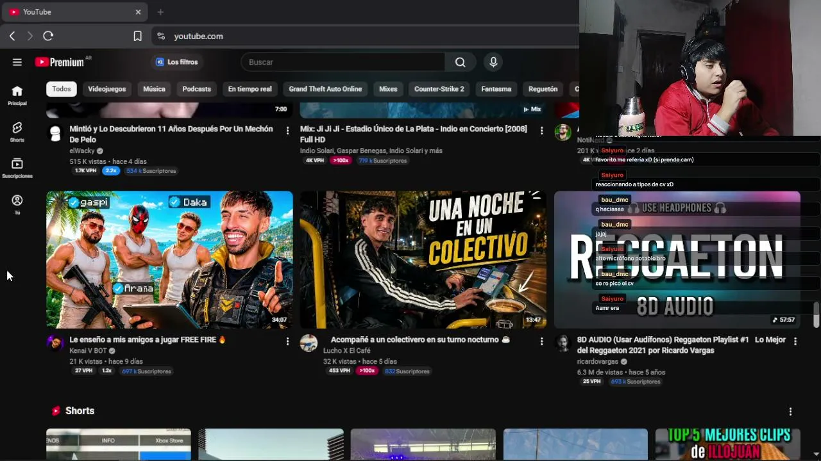Click the '534 k Suscriptores' badge

click(x=151, y=171)
